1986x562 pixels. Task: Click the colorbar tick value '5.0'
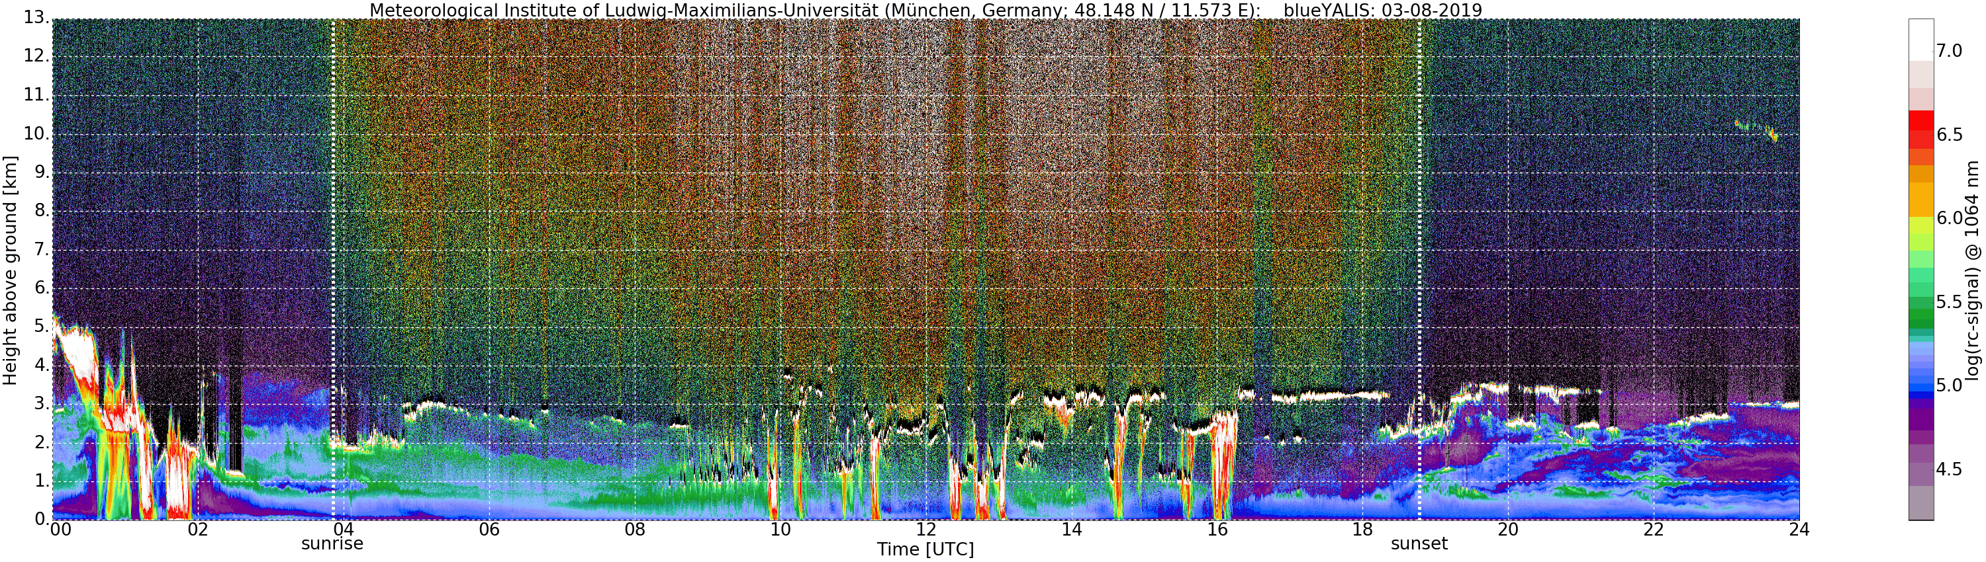coord(1949,385)
